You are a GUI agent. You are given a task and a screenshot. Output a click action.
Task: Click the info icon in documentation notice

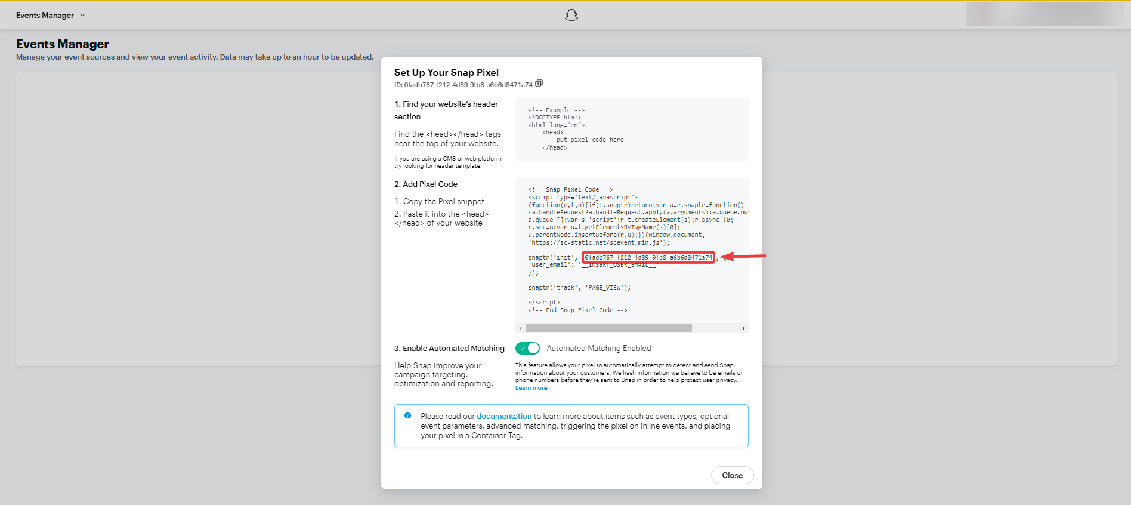pos(407,416)
